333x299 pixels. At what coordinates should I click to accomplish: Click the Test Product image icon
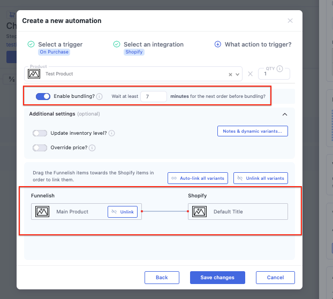35,74
